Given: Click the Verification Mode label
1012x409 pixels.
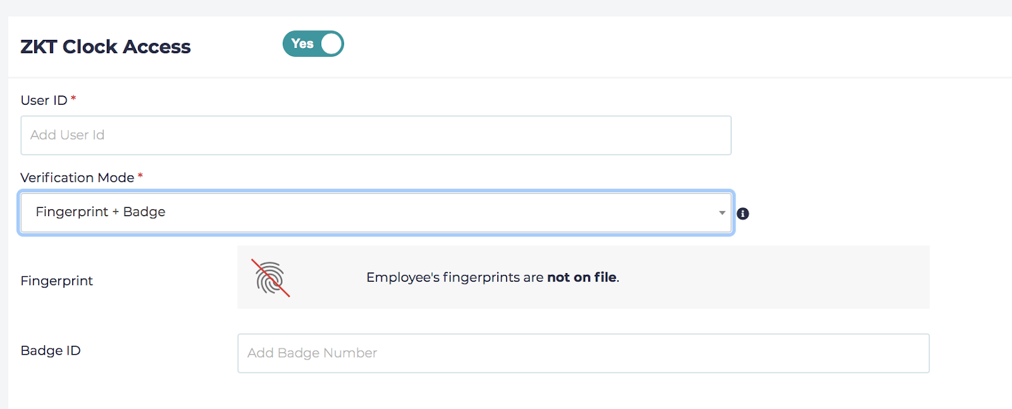Looking at the screenshot, I should (77, 178).
